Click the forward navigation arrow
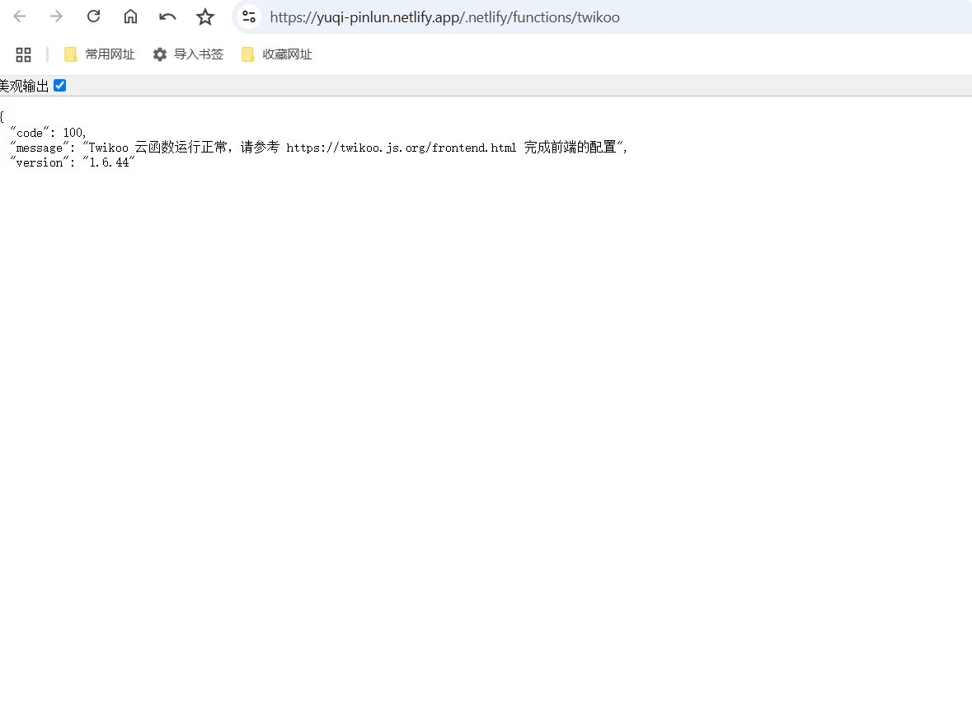Viewport: 972px width, 728px height. tap(56, 16)
